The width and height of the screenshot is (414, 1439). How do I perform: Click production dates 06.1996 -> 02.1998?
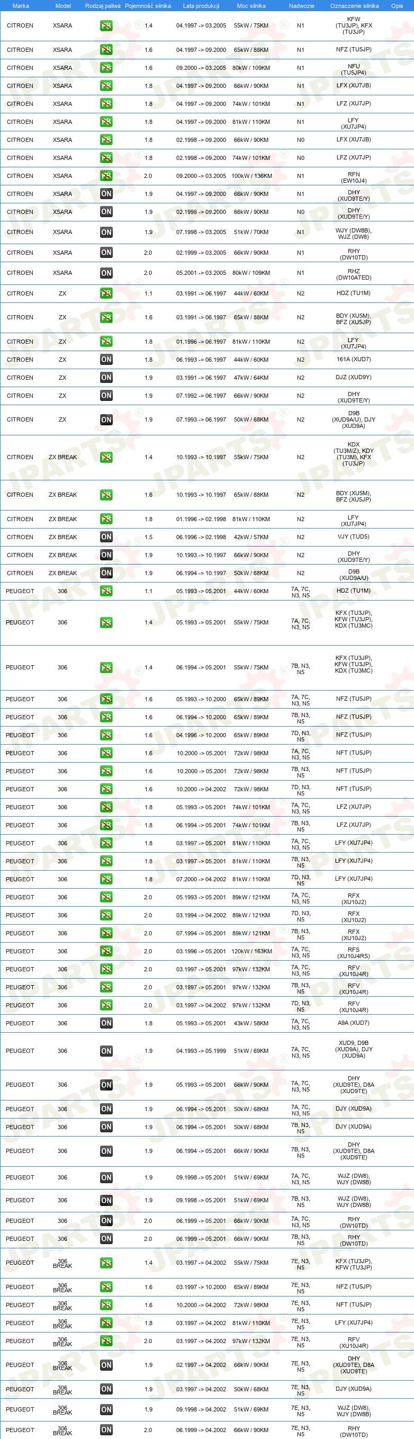[201, 537]
